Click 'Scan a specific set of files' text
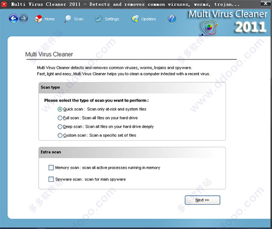This screenshot has height=229, width=272. coord(113,135)
